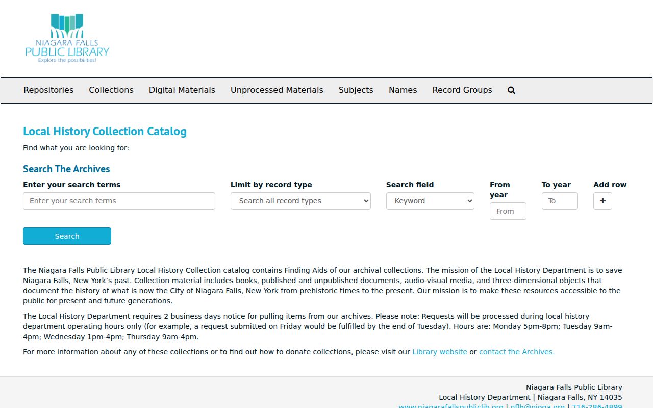Screen dimensions: 653x408
Task: Click the Local History Collection Catalog heading
Action: [105, 132]
